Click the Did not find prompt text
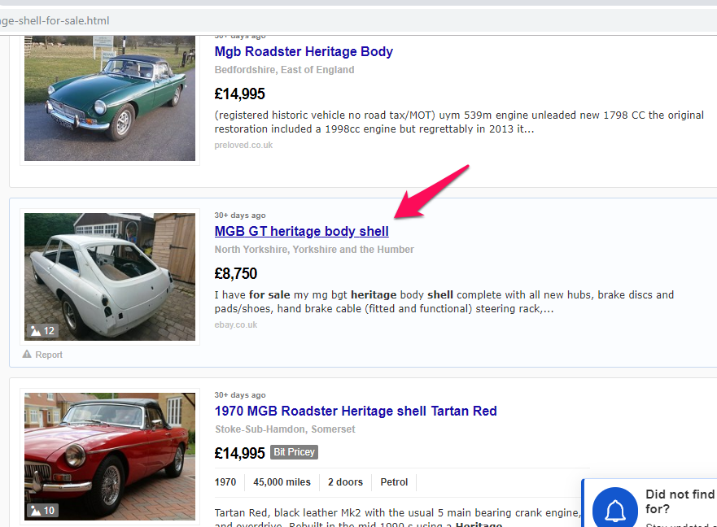 (x=680, y=502)
